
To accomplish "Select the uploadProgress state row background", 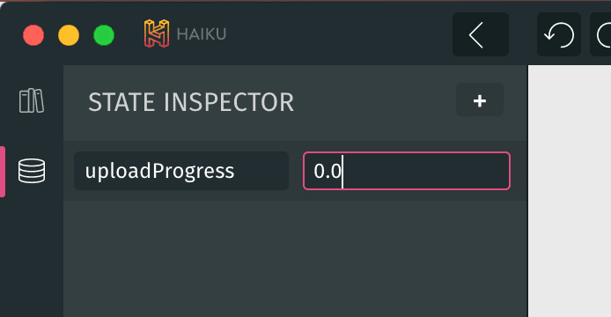I will click(x=296, y=171).
